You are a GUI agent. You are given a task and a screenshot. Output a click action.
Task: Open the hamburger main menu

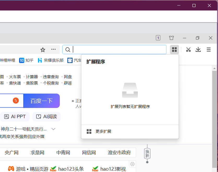209,50
